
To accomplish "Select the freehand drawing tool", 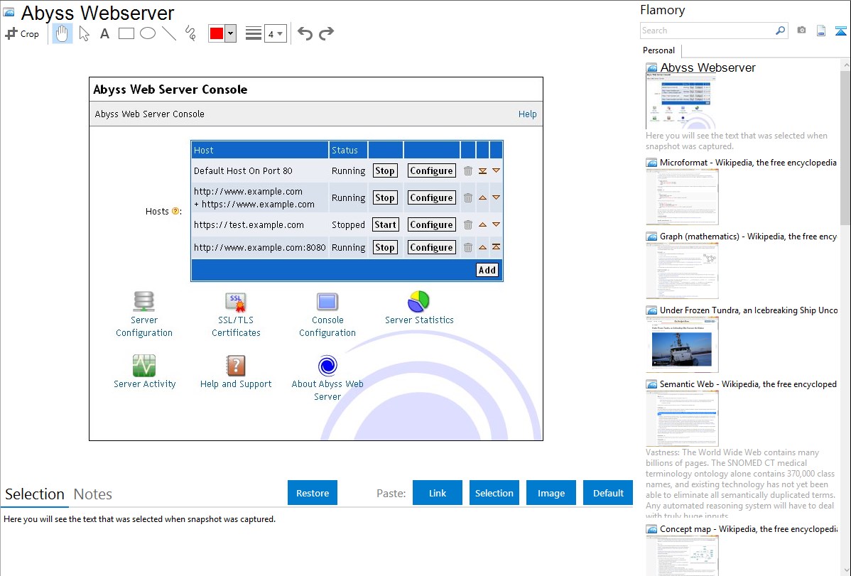I will click(x=190, y=33).
